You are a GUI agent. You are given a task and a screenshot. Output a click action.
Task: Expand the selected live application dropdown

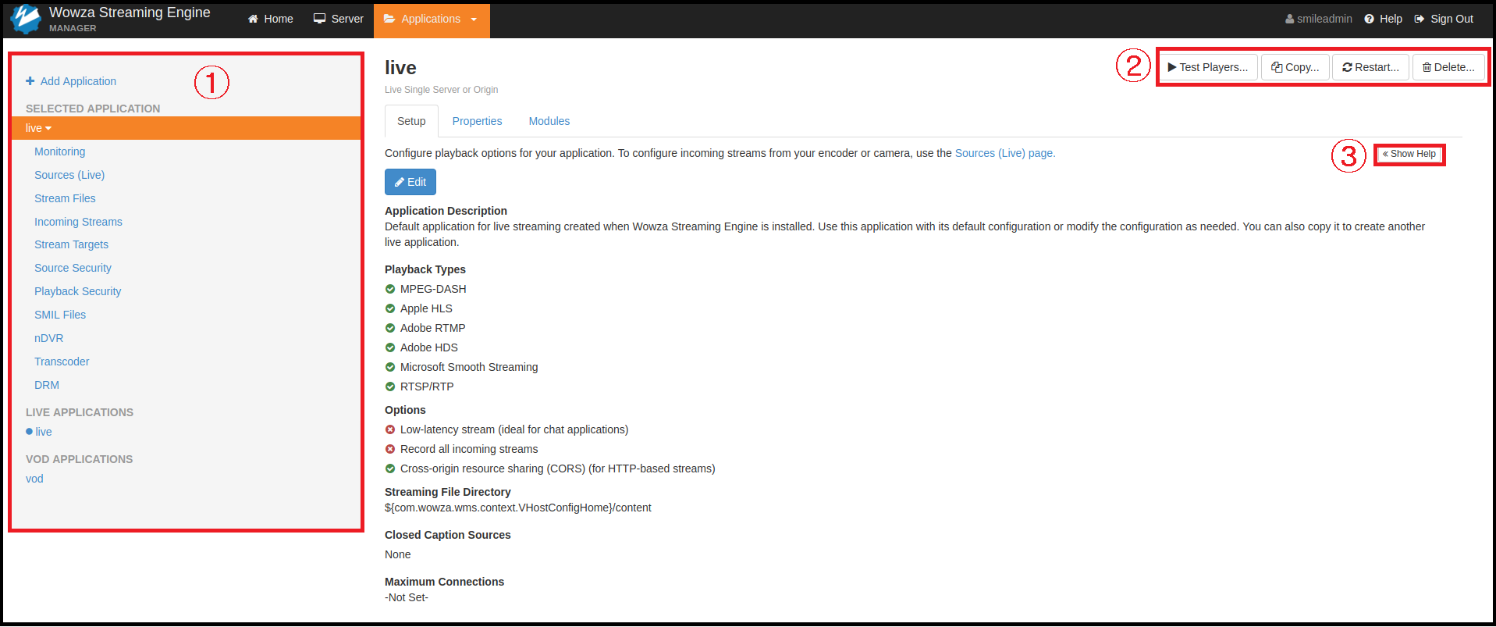click(38, 128)
